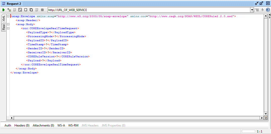Click the add new endpoint plus icon
Screen dimensions: 271x134
262,10
